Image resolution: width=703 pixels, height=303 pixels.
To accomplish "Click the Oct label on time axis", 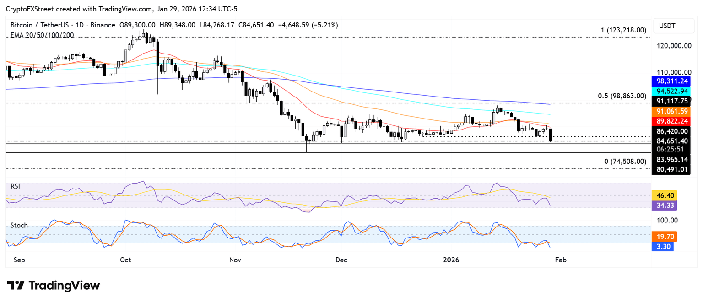I will point(125,260).
